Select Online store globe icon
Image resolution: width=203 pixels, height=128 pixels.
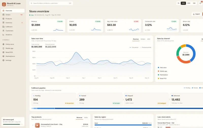(3, 44)
